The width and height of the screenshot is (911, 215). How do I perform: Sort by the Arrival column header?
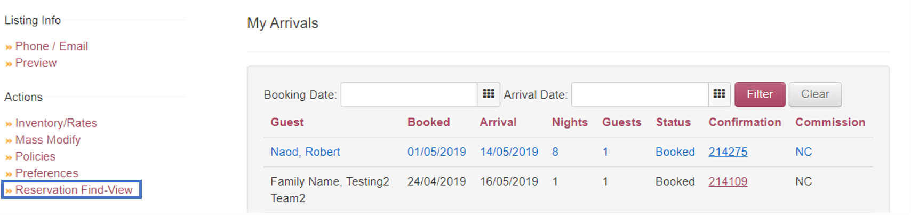[x=498, y=122]
